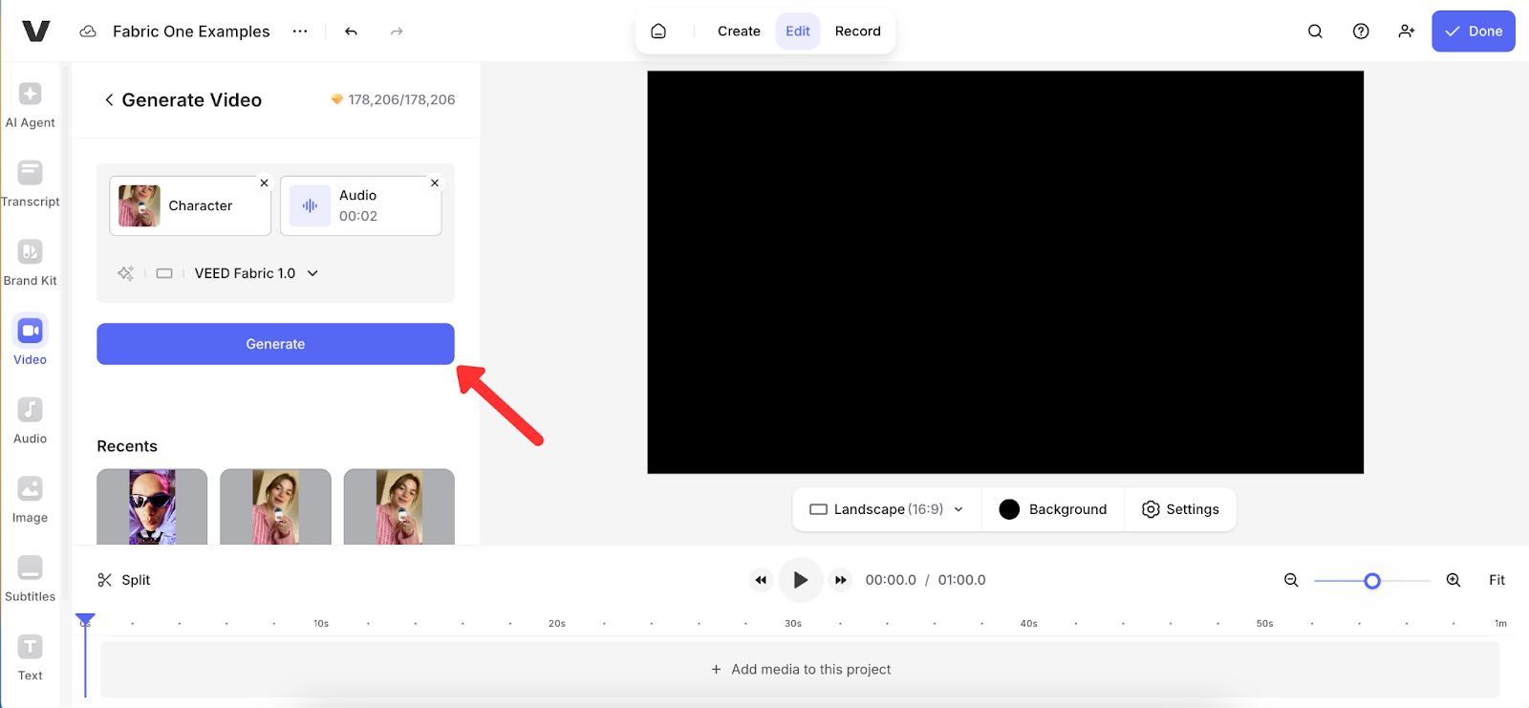The width and height of the screenshot is (1529, 708).
Task: Split the clip at the playhead
Action: [x=124, y=580]
